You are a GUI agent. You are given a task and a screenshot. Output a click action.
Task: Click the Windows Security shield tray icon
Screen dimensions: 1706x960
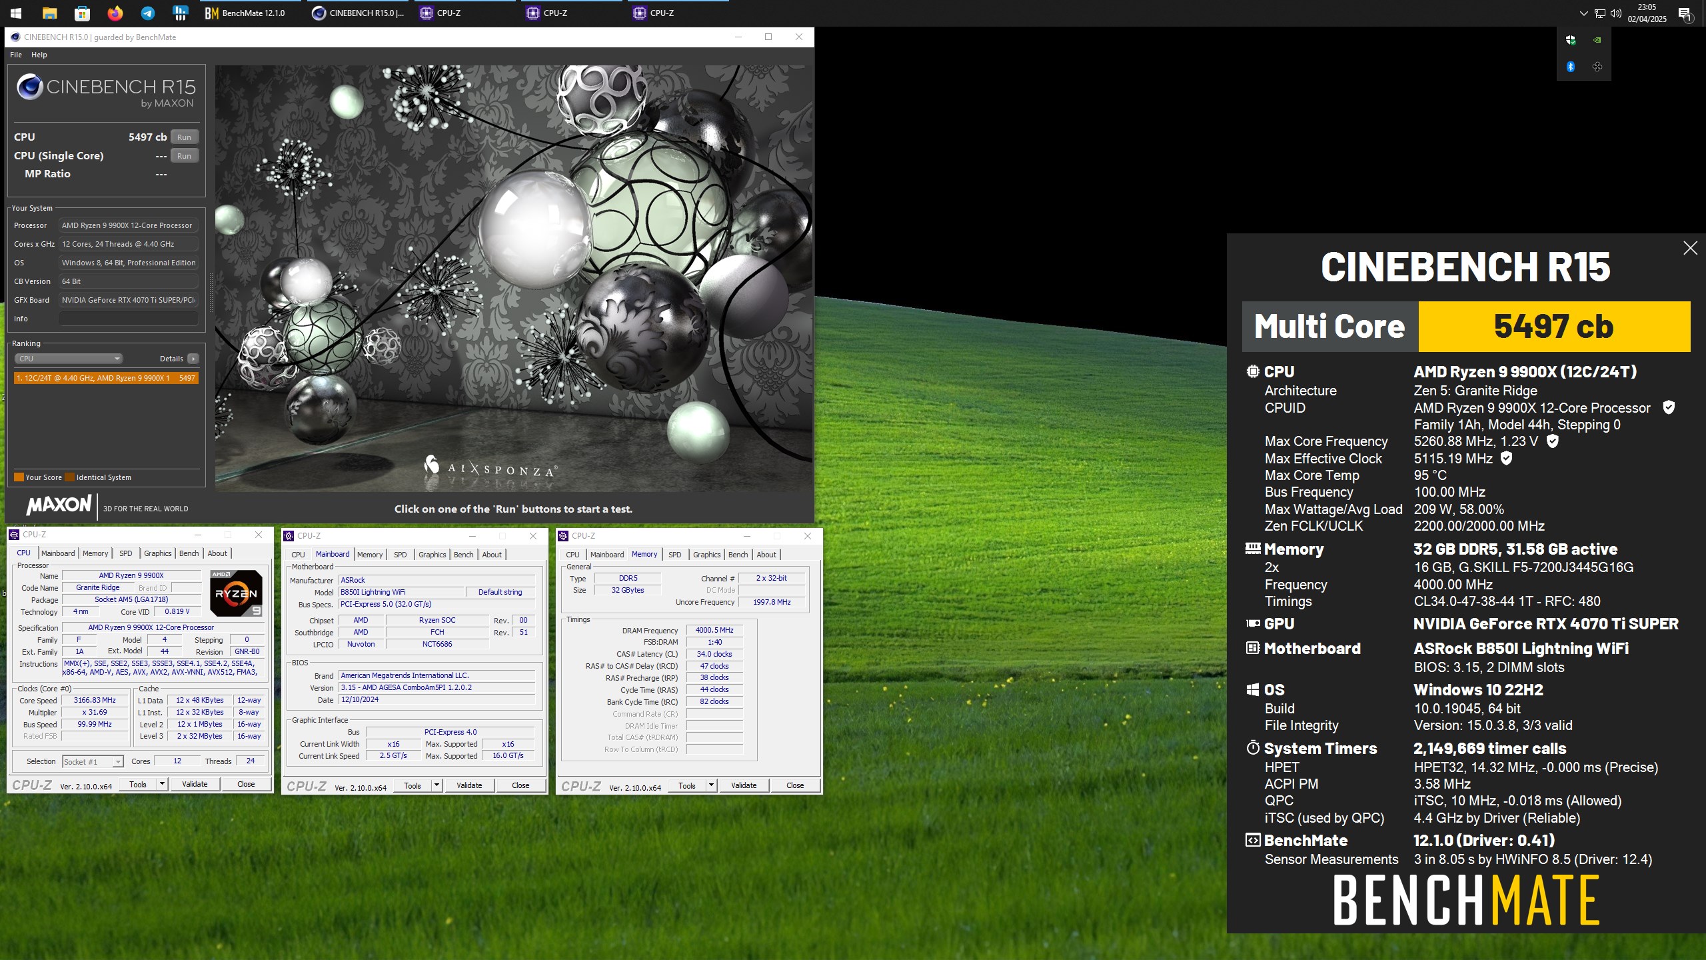pos(1571,40)
